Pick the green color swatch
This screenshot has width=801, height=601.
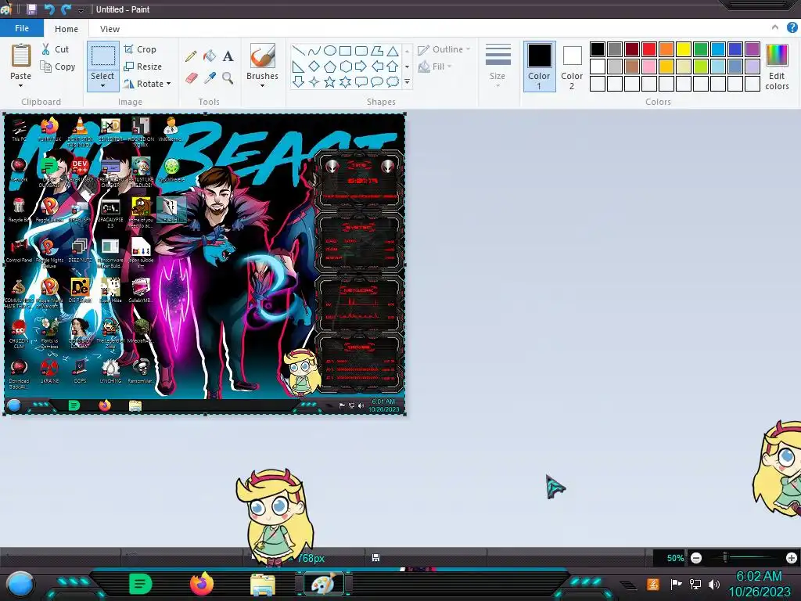701,49
